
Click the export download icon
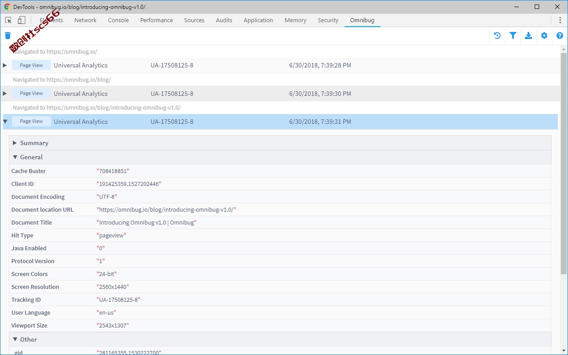529,36
